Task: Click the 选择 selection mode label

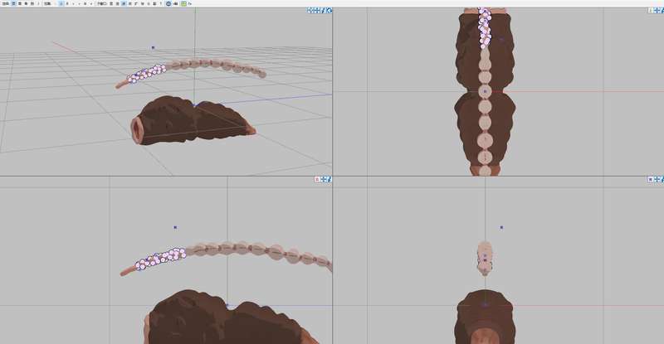Action: click(x=5, y=3)
